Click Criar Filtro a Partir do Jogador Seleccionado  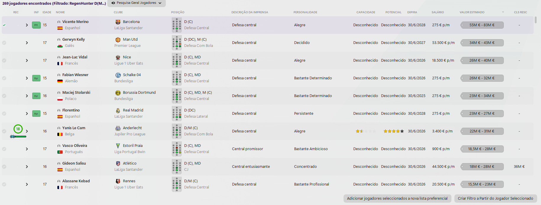495,199
